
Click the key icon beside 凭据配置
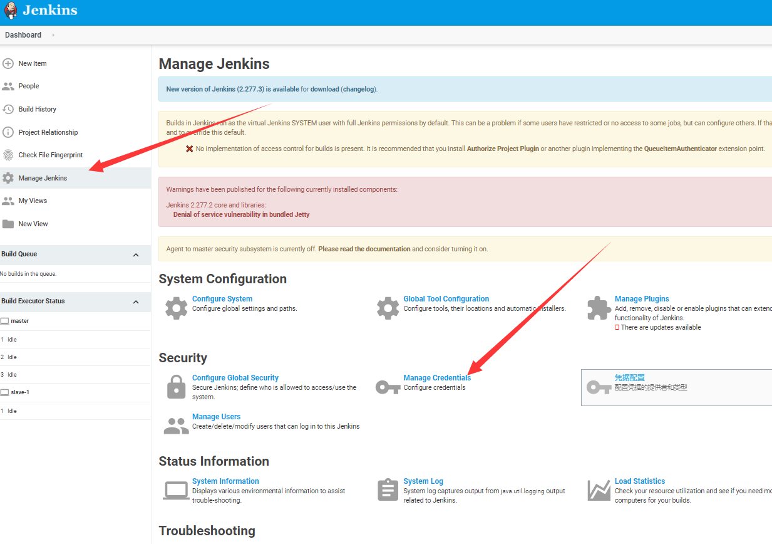pos(599,388)
